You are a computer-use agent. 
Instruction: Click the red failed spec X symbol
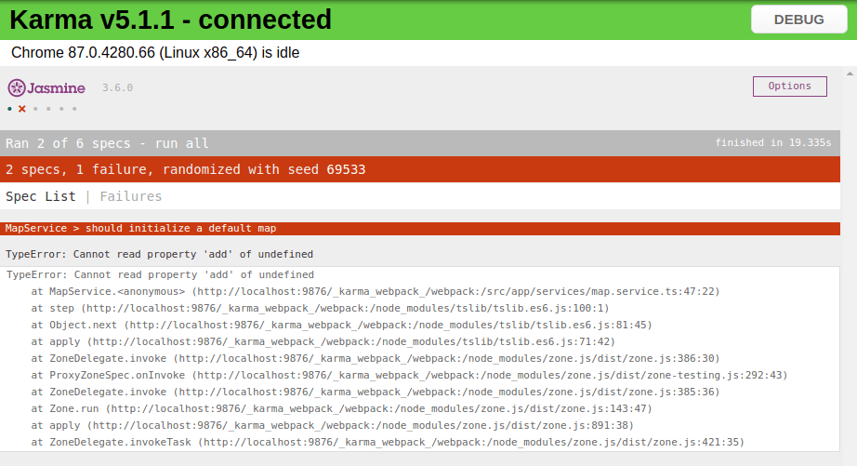(x=22, y=109)
